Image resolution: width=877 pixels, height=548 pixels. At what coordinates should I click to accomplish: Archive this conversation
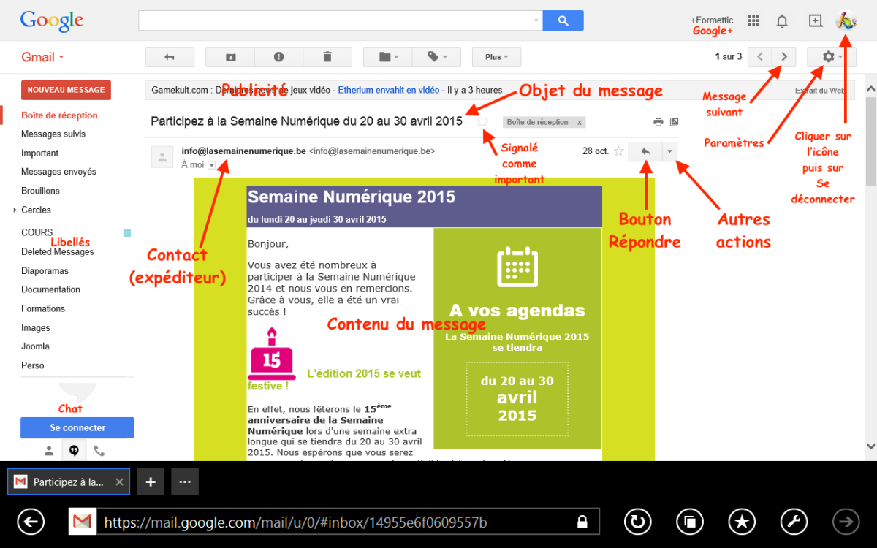click(230, 57)
